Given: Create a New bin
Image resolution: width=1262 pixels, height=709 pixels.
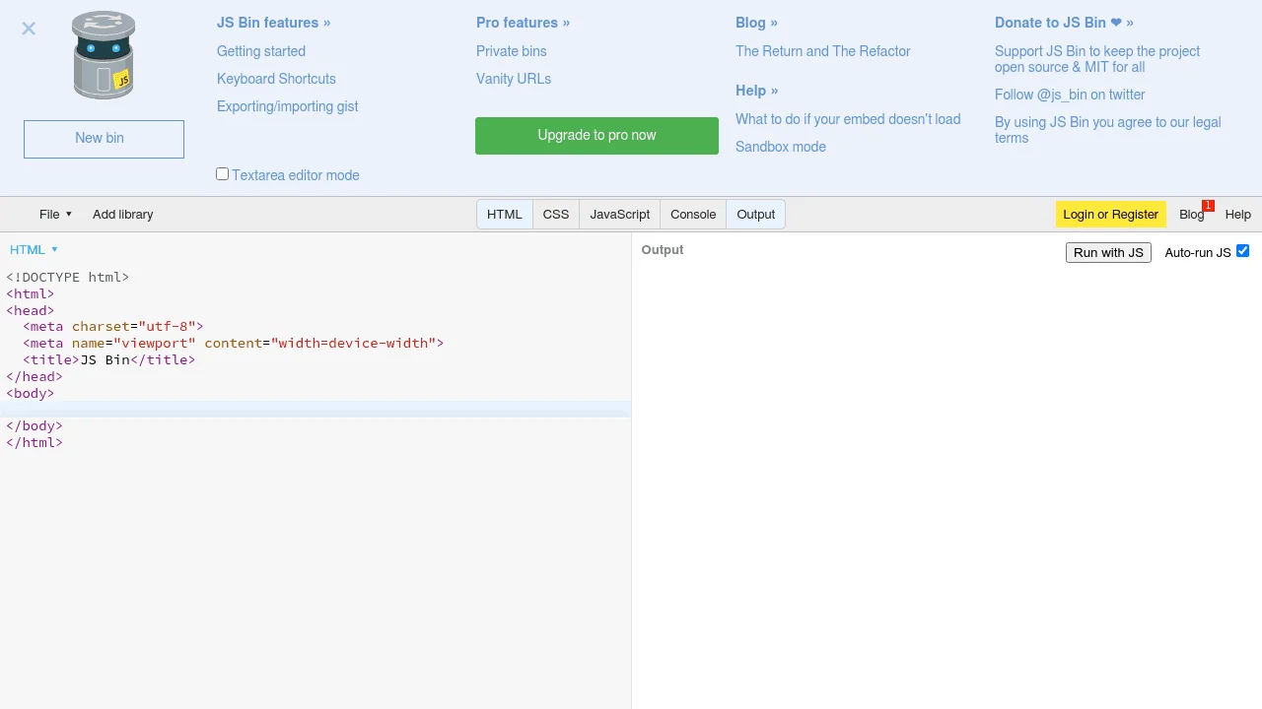Looking at the screenshot, I should pyautogui.click(x=104, y=139).
